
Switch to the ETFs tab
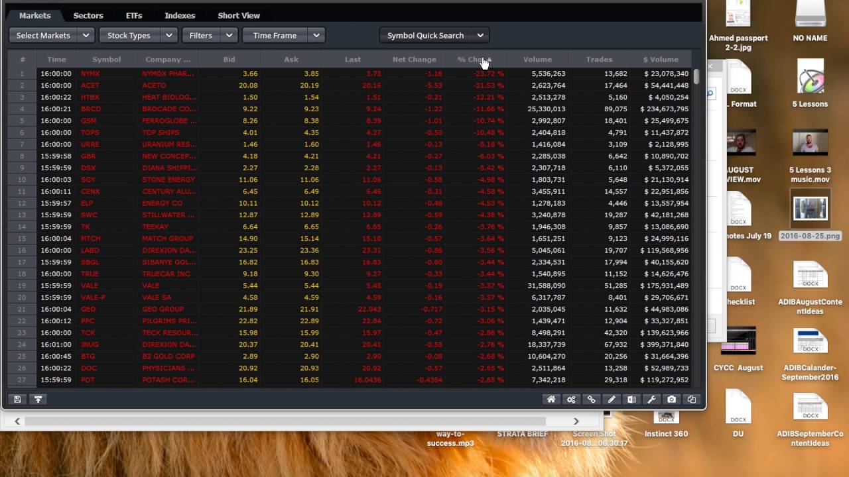click(134, 15)
